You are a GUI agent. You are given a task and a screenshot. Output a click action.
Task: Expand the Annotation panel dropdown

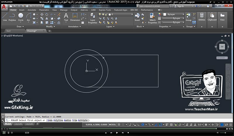tap(74, 27)
